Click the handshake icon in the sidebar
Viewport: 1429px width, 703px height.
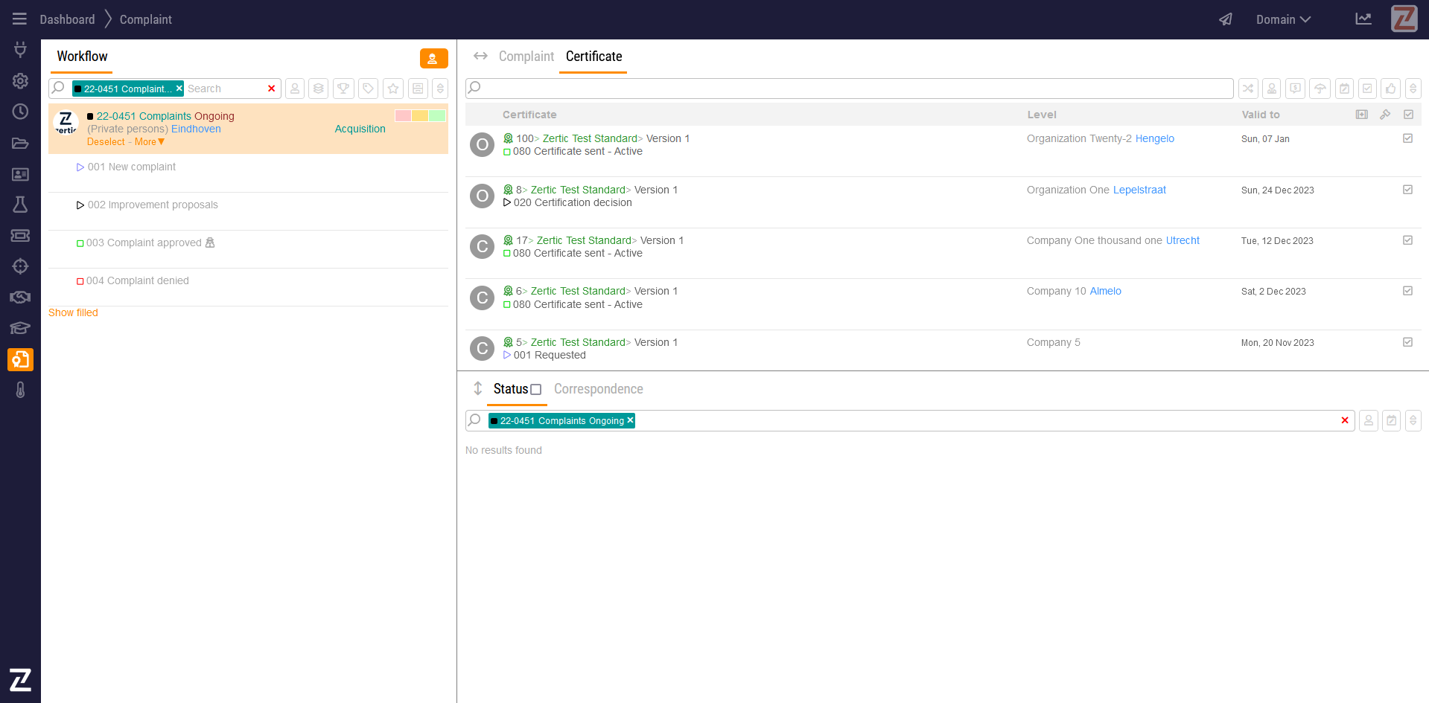pyautogui.click(x=20, y=298)
